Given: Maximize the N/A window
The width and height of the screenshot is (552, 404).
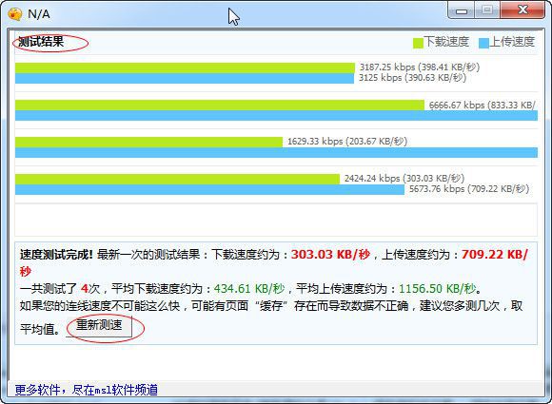Looking at the screenshot, I should (x=487, y=10).
